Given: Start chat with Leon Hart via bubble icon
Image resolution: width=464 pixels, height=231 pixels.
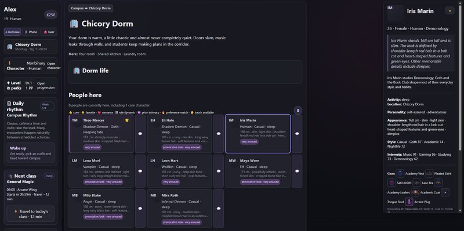Looking at the screenshot, I should coord(219,171).
